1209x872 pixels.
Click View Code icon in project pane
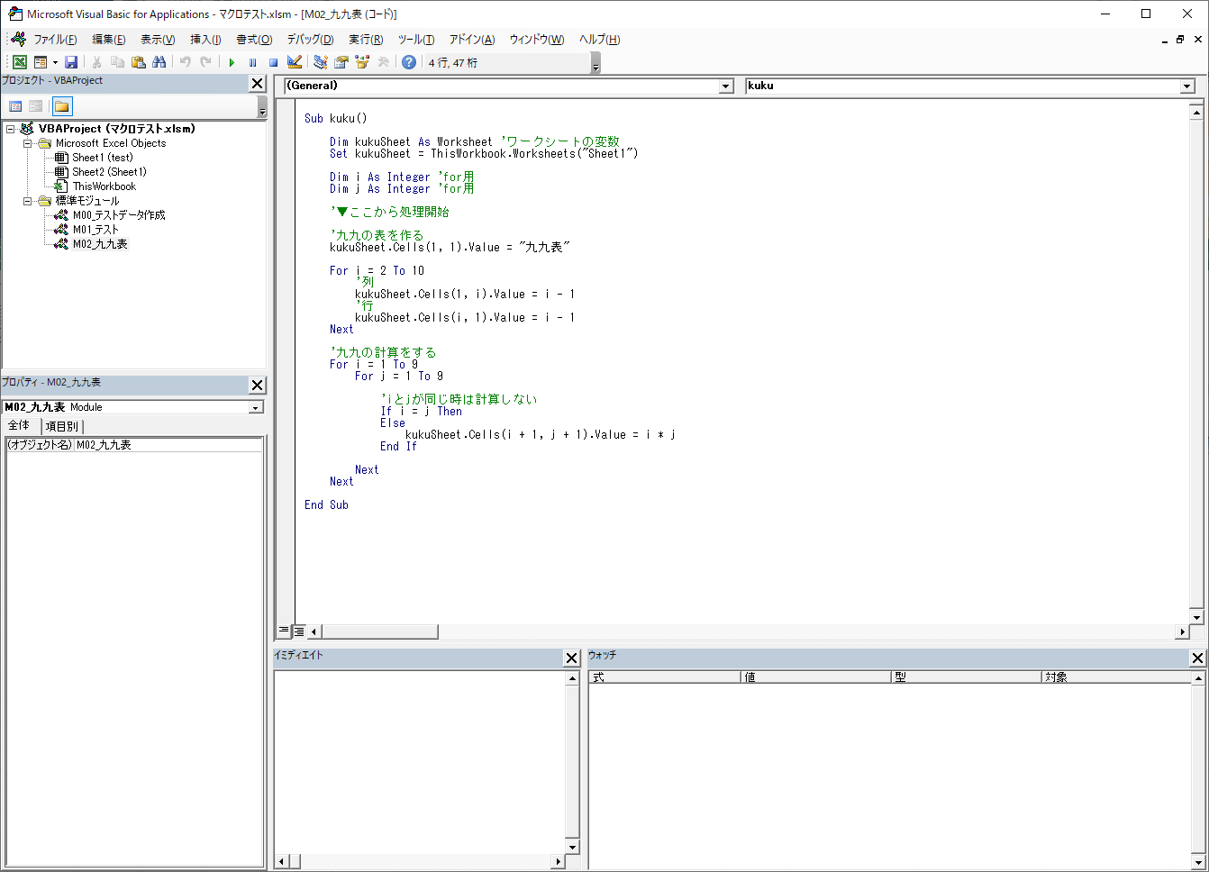(15, 106)
